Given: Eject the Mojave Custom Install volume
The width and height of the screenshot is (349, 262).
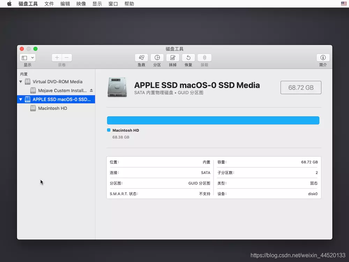Looking at the screenshot, I should click(x=91, y=90).
